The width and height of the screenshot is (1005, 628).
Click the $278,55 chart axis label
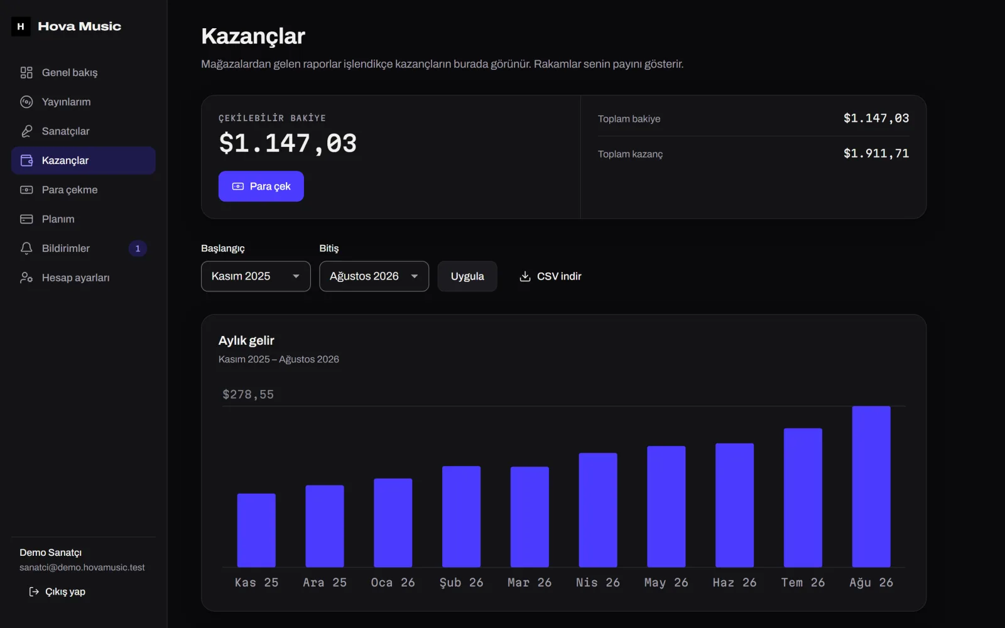248,394
